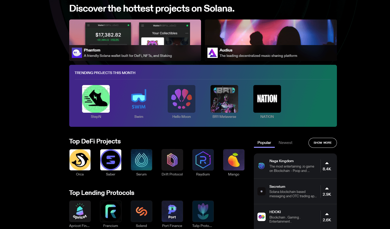The width and height of the screenshot is (390, 229).
Task: Click the Saber label text
Action: coord(111,174)
